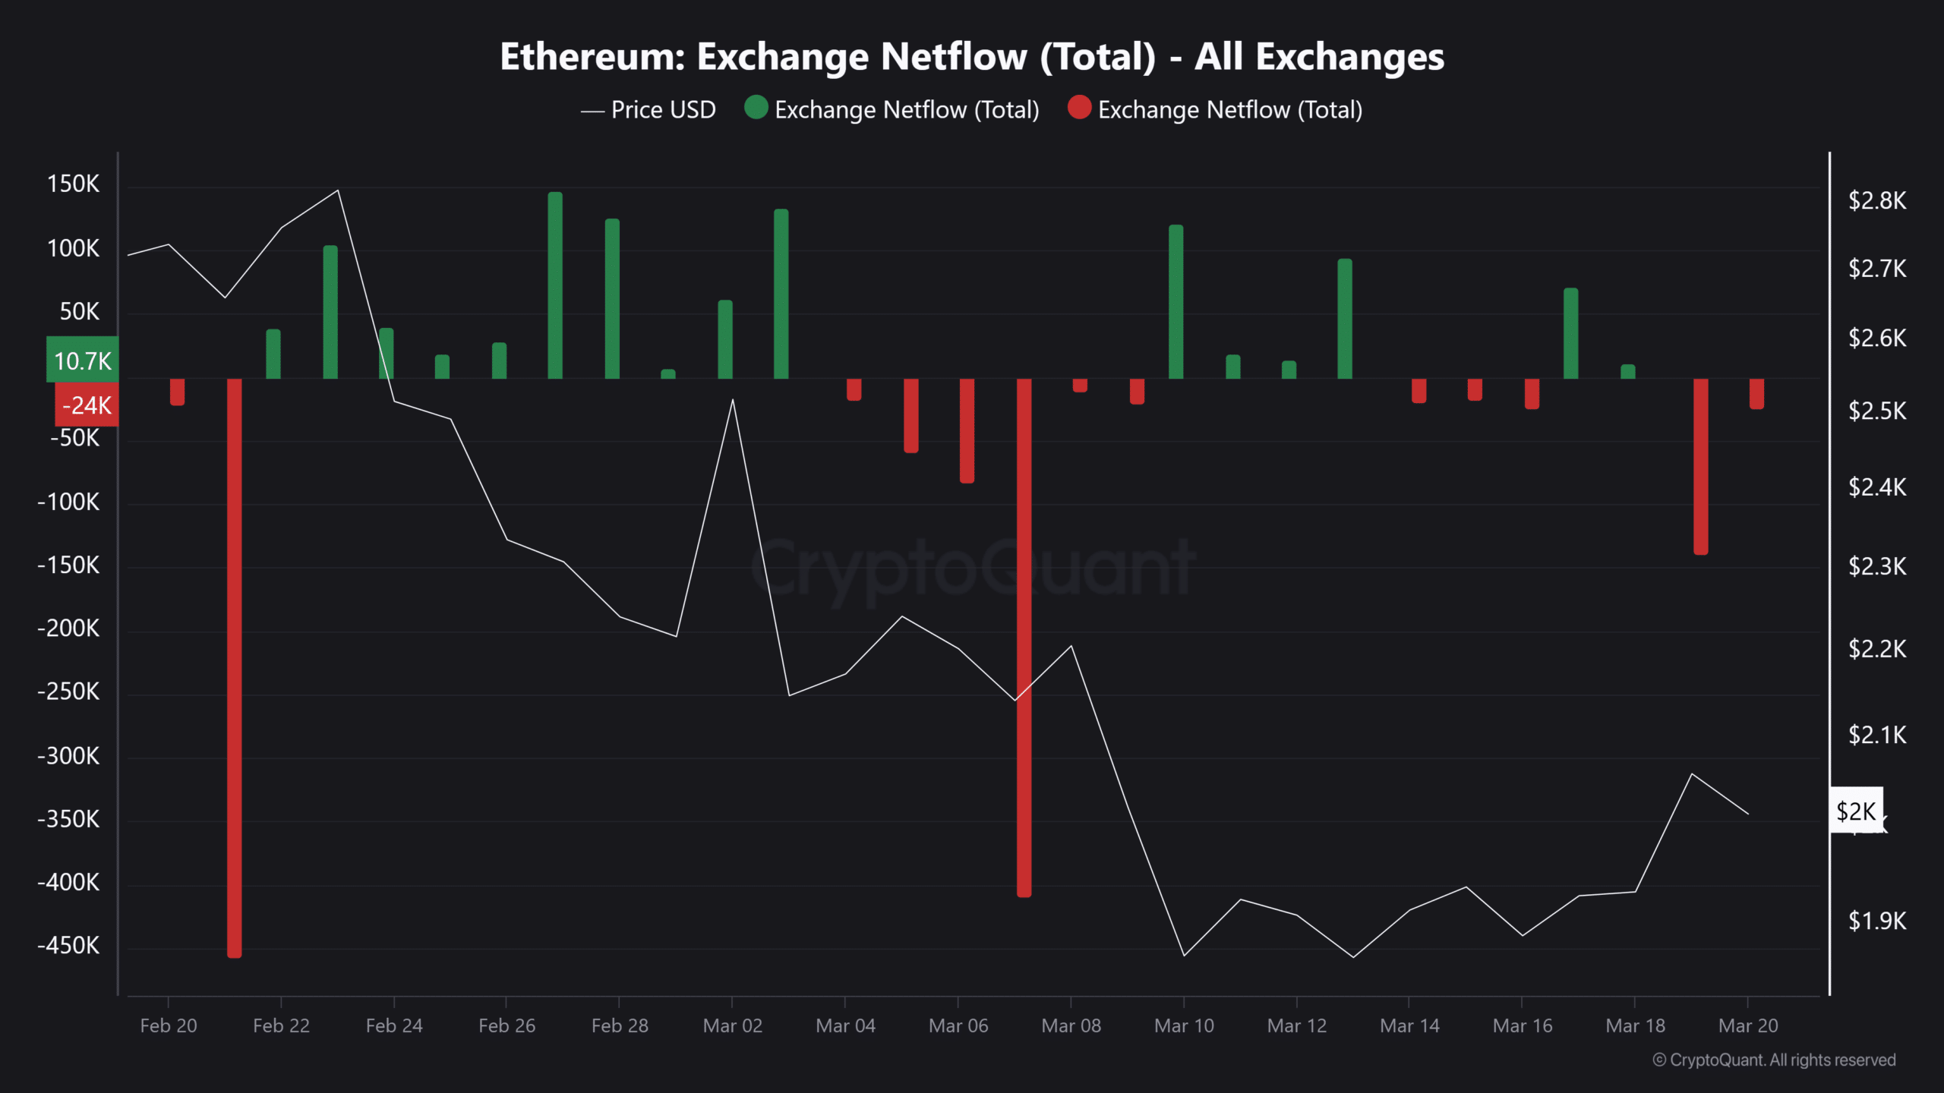Click the green 10.7K axis value badge
Screen dimensions: 1944x1093
[x=83, y=361]
